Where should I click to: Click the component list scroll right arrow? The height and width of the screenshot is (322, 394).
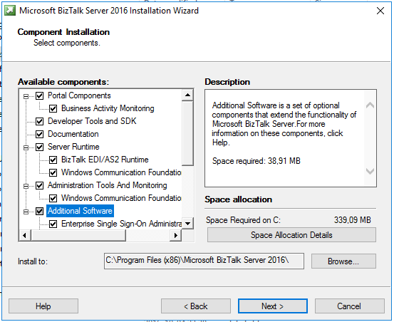click(176, 235)
